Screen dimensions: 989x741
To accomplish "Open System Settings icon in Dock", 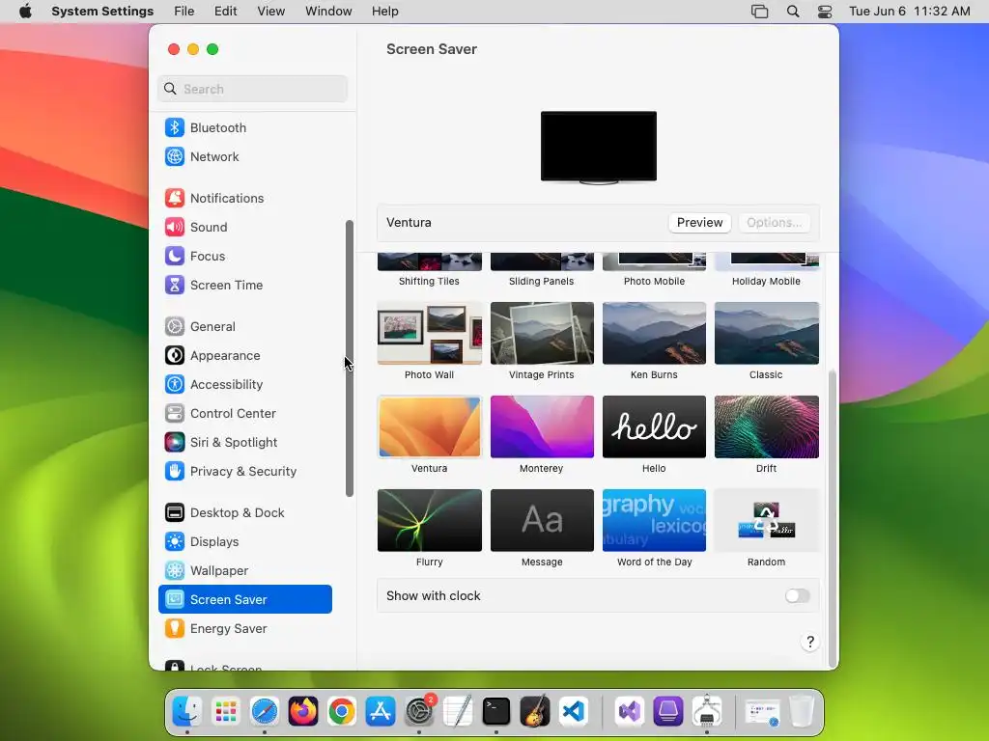I will click(419, 712).
